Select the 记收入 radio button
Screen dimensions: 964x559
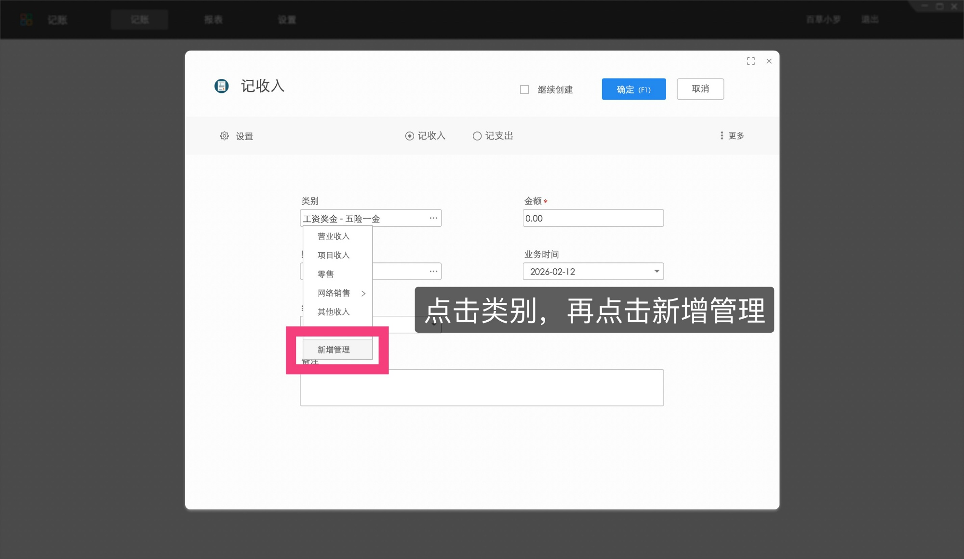point(409,136)
